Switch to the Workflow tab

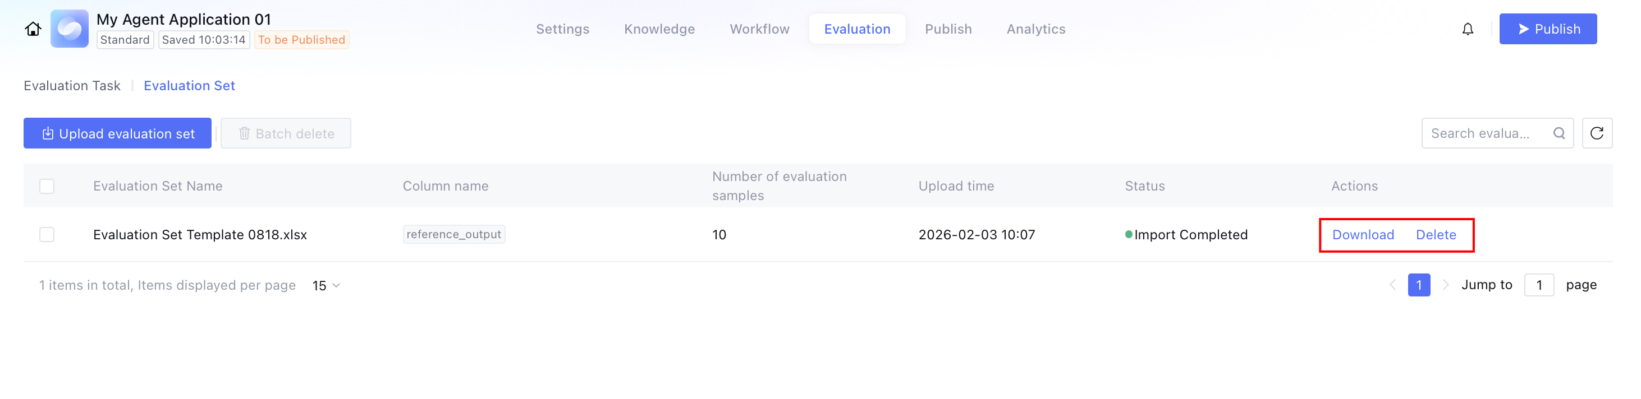click(759, 29)
